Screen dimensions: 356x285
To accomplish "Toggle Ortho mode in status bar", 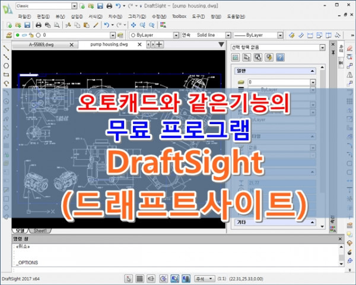I will (151, 278).
